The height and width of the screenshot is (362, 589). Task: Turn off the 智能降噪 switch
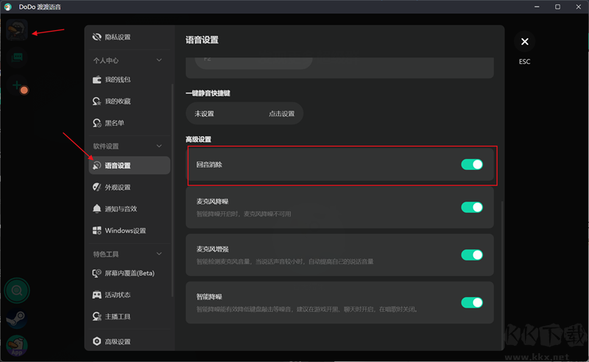click(472, 302)
